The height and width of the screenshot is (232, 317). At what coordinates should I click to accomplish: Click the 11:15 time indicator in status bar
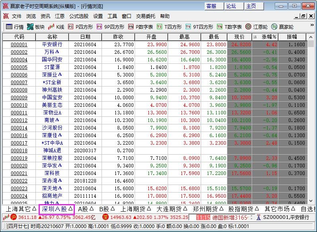(x=203, y=218)
